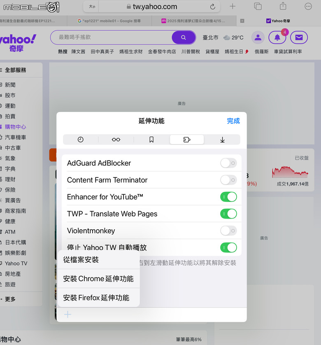Click the tw.yahoo.com address bar
321x345 pixels.
tap(152, 7)
